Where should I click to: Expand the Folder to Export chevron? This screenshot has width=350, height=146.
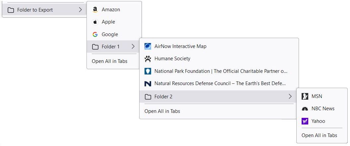point(80,10)
